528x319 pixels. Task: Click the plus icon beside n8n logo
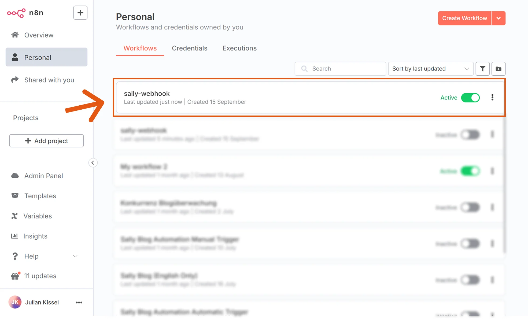pos(80,13)
